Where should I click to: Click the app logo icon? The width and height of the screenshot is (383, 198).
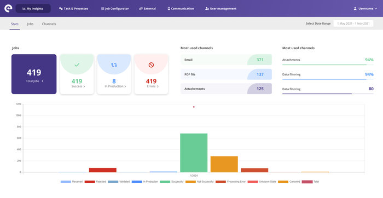tap(8, 9)
